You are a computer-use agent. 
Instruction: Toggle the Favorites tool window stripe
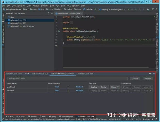pyautogui.click(x=3, y=98)
